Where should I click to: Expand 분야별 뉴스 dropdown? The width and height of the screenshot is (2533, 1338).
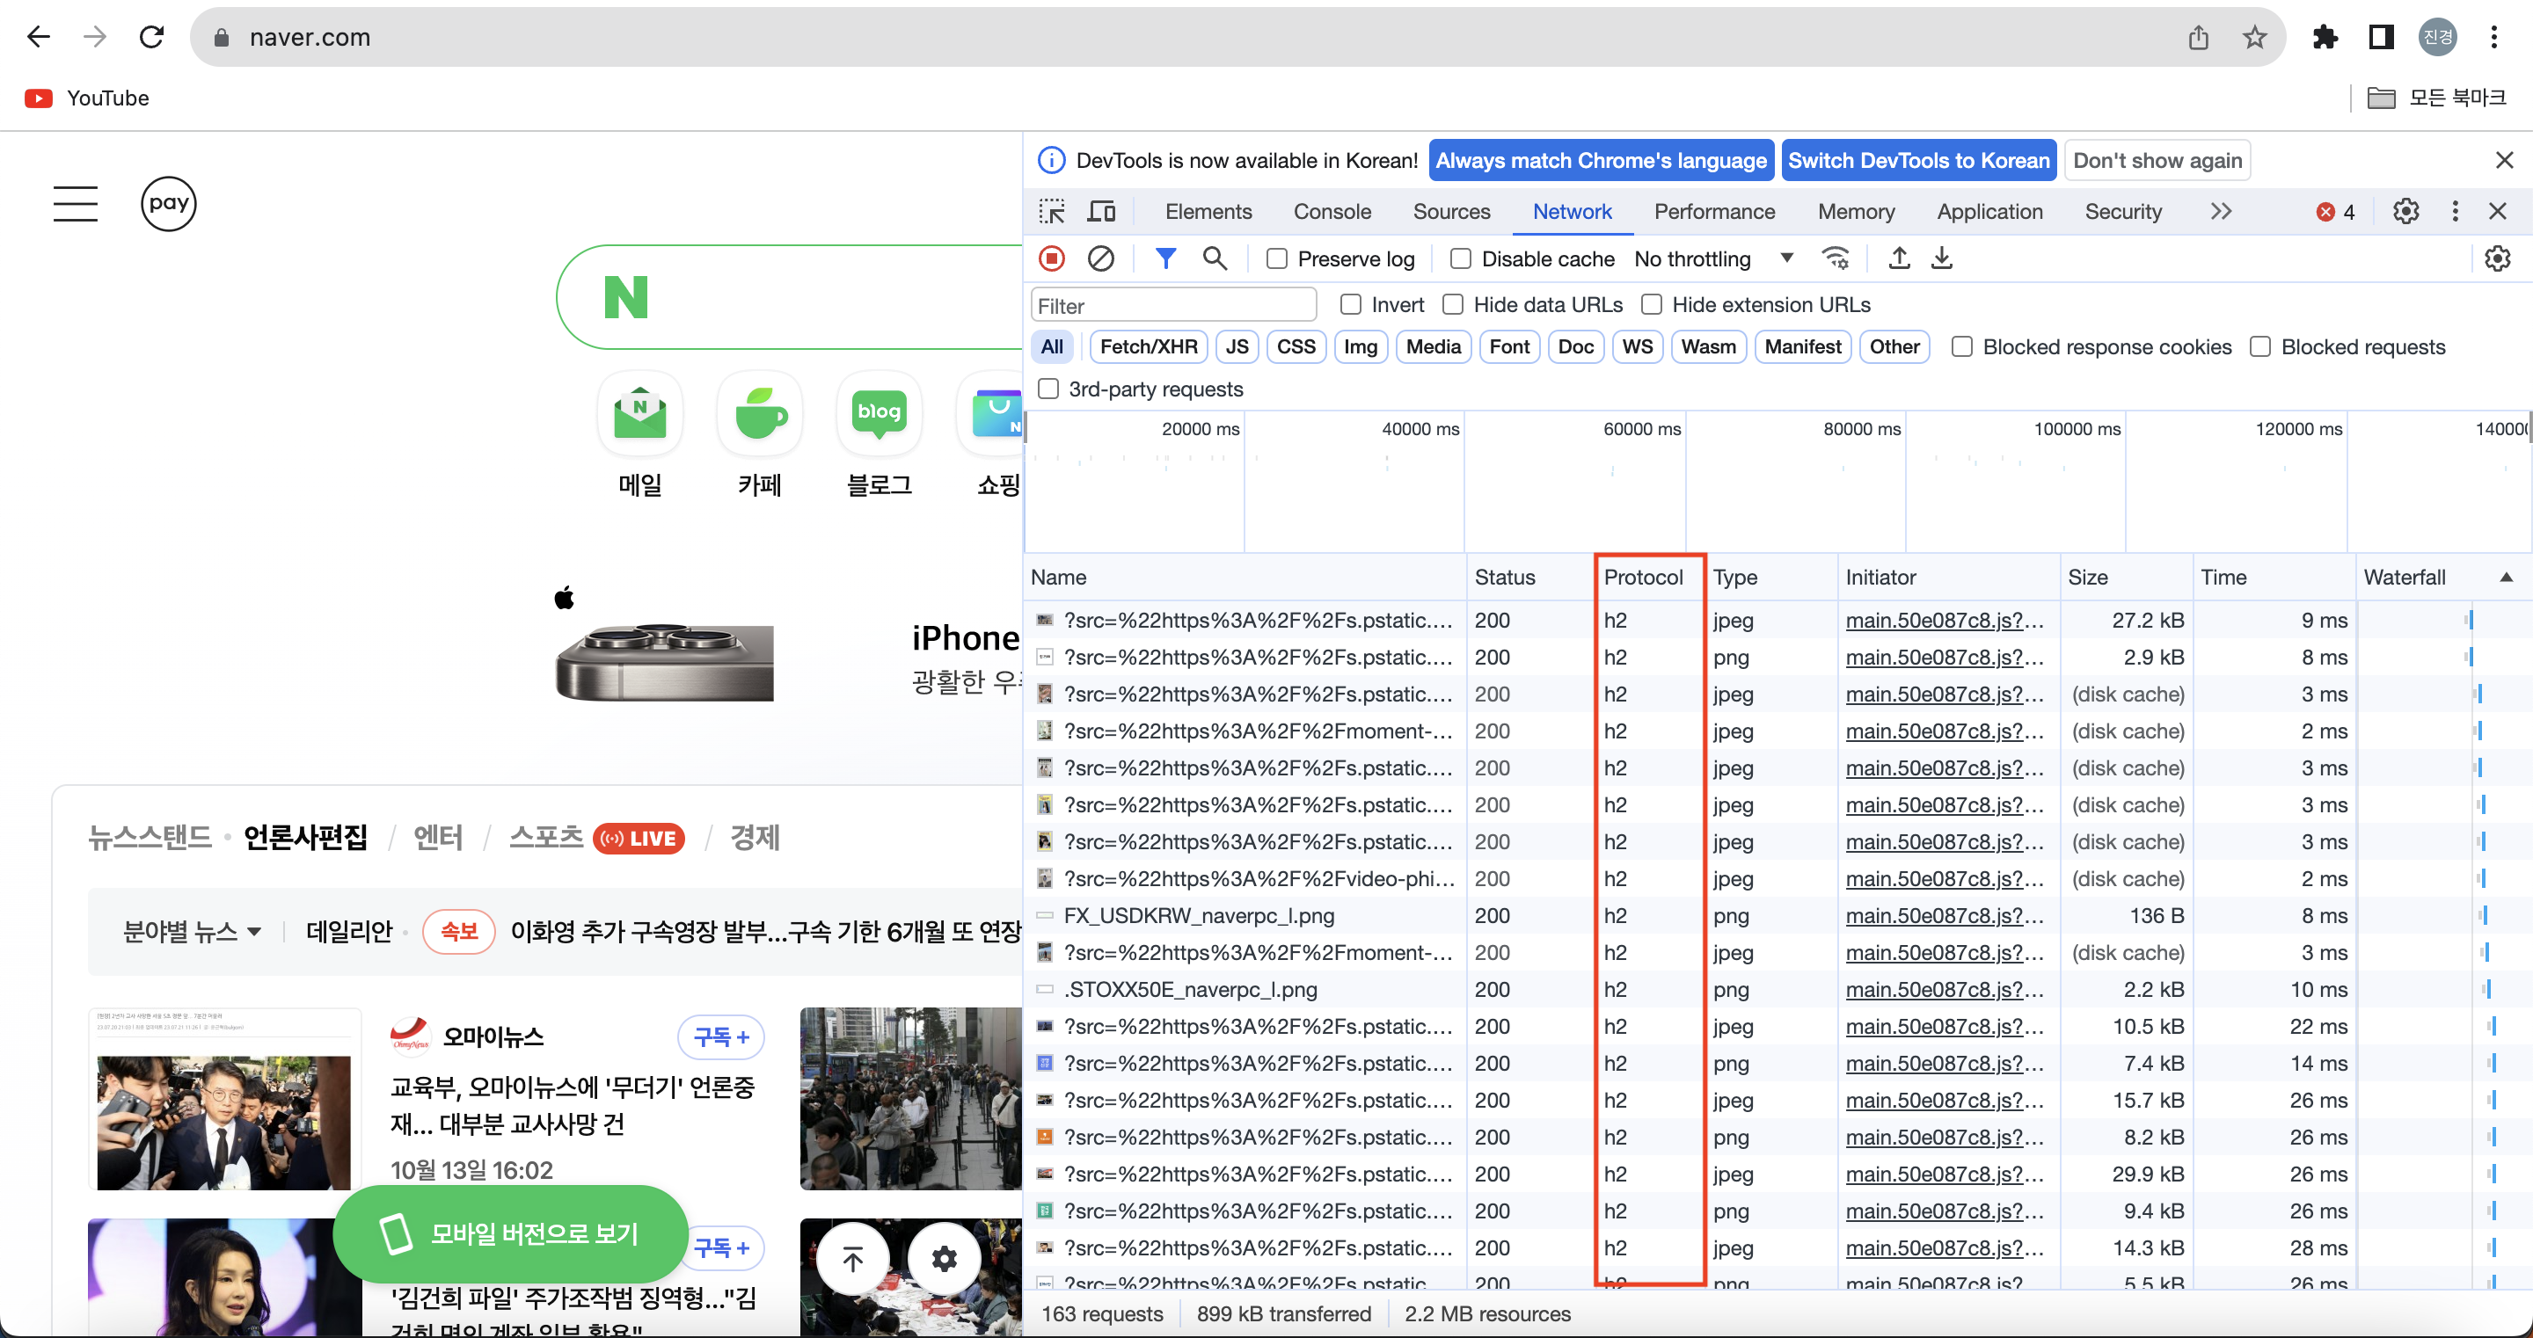[192, 931]
